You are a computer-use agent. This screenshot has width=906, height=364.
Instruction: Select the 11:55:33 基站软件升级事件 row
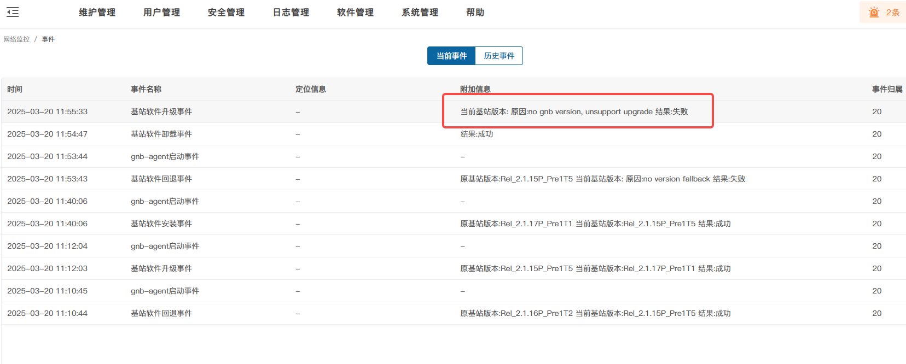[161, 111]
